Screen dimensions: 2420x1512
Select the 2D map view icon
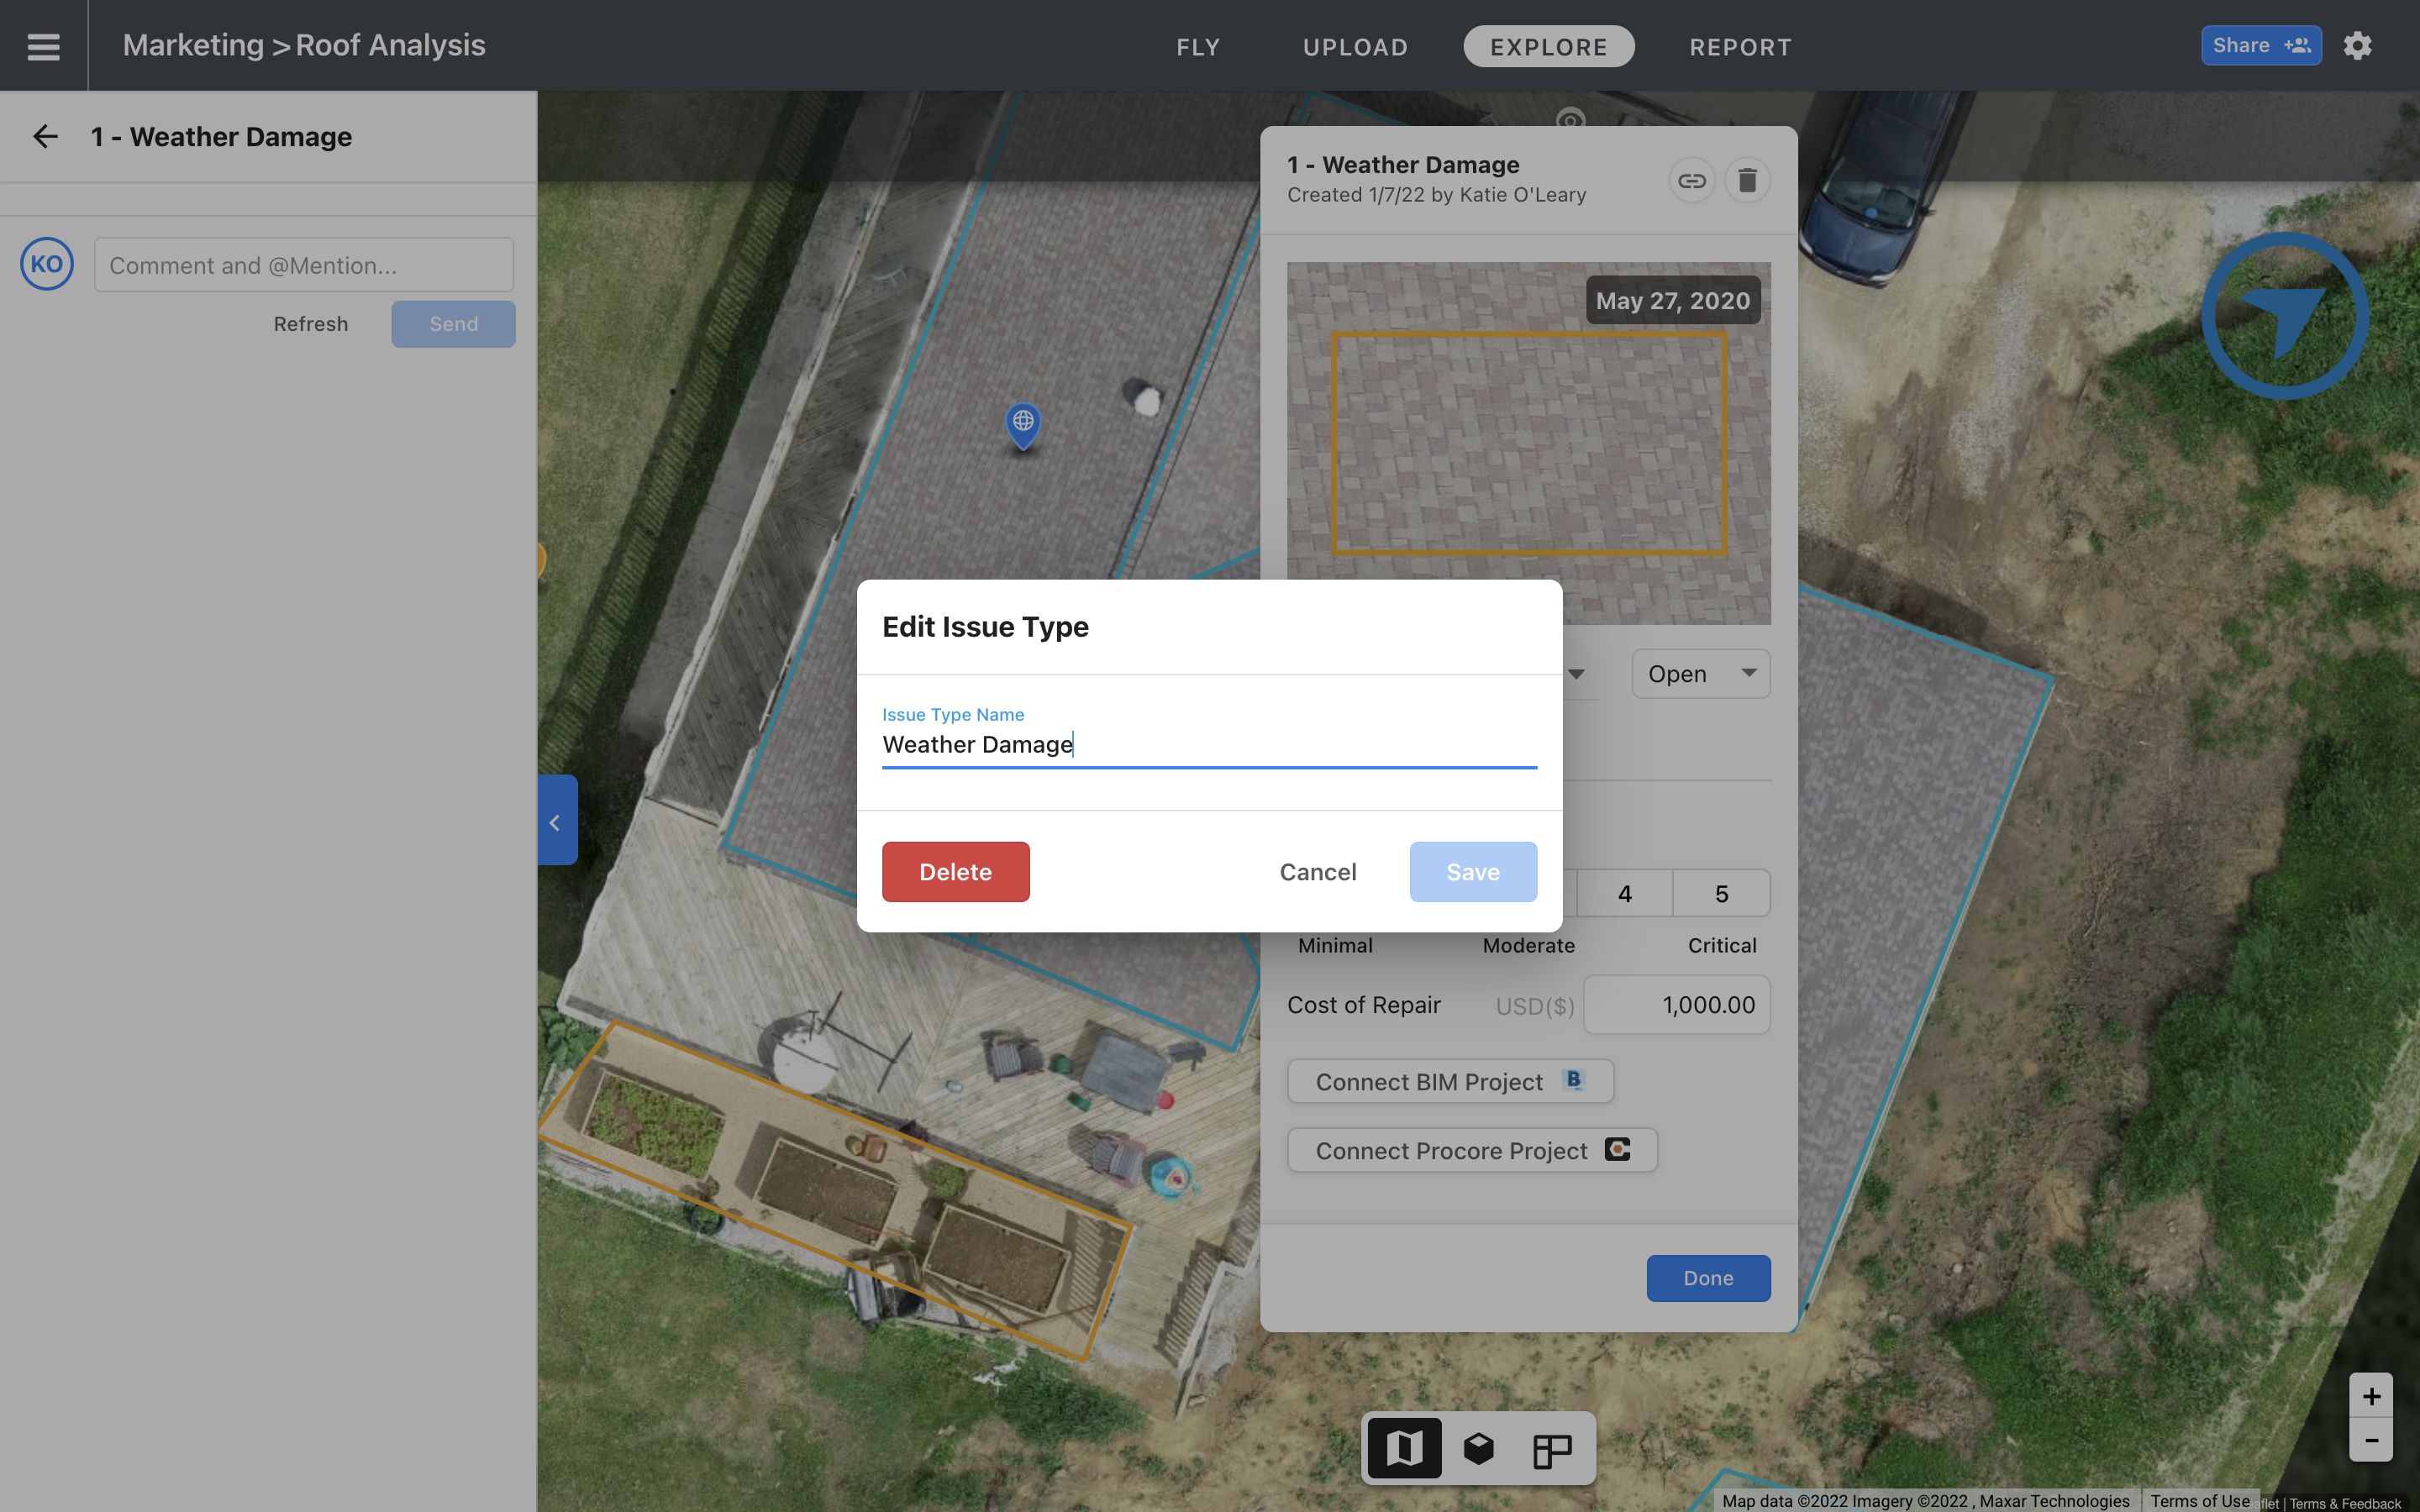[1405, 1447]
